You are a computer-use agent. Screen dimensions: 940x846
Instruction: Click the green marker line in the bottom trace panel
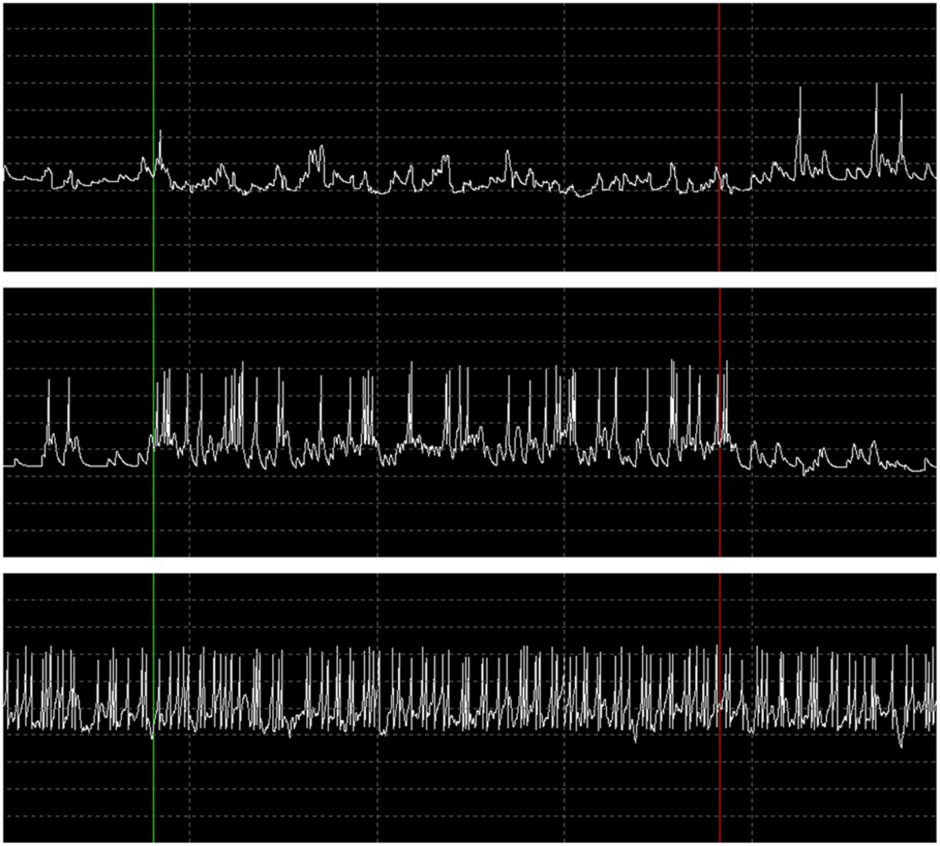click(x=153, y=708)
